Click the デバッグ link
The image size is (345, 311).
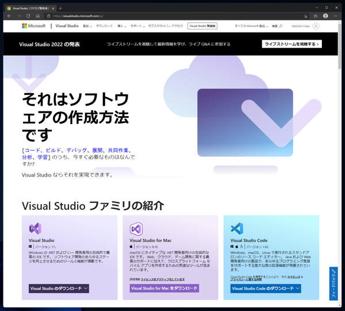pyautogui.click(x=76, y=150)
